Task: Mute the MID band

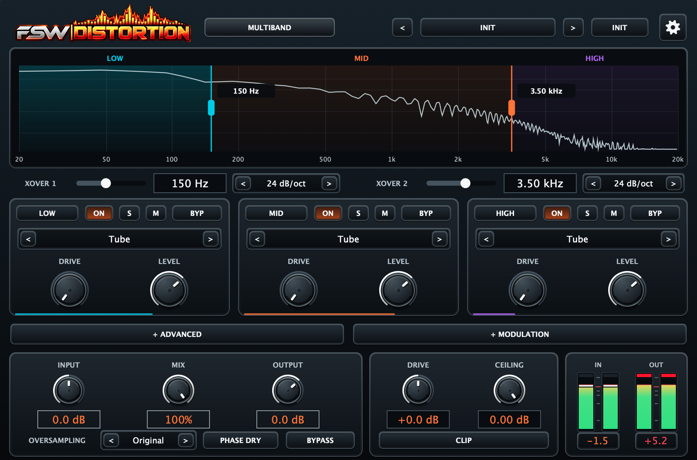Action: (385, 213)
